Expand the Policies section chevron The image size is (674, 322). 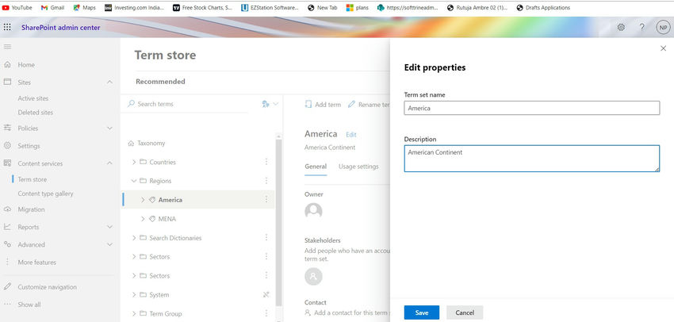[x=109, y=128]
